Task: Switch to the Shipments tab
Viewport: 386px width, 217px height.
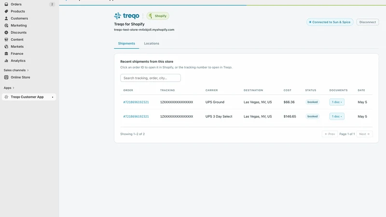Action: coord(126,43)
